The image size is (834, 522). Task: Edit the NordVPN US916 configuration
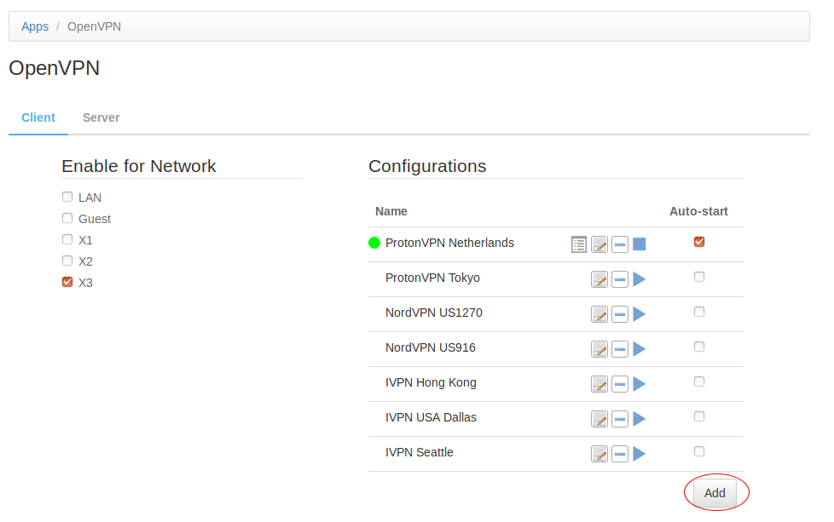point(599,349)
